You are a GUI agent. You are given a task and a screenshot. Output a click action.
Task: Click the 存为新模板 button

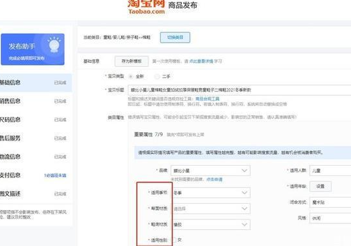tap(131, 61)
